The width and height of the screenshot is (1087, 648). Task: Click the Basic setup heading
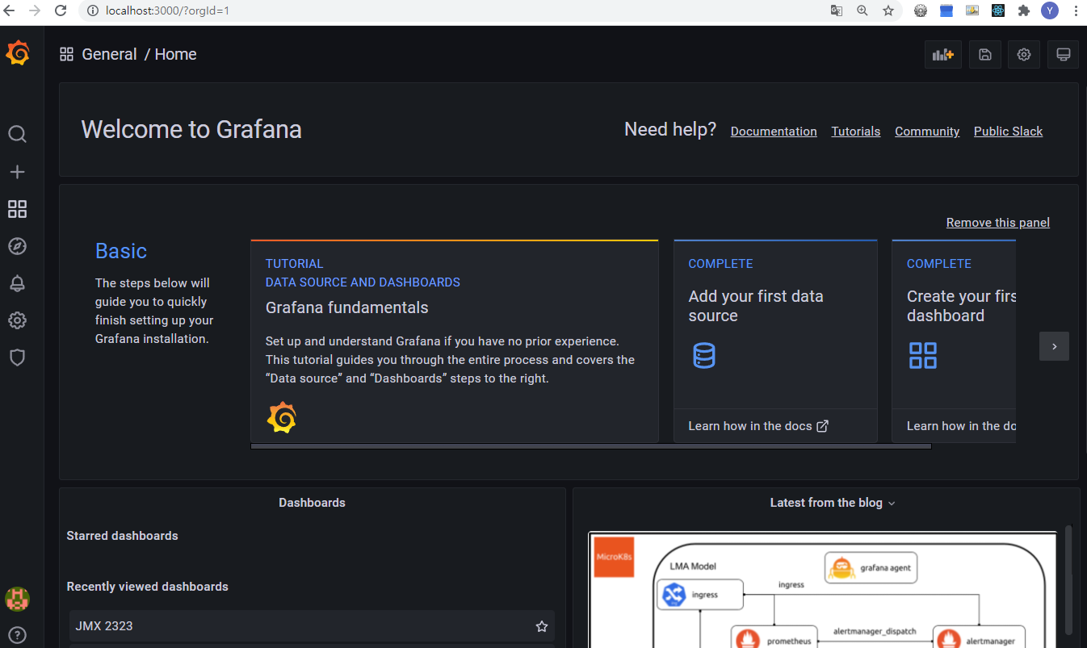pos(121,251)
